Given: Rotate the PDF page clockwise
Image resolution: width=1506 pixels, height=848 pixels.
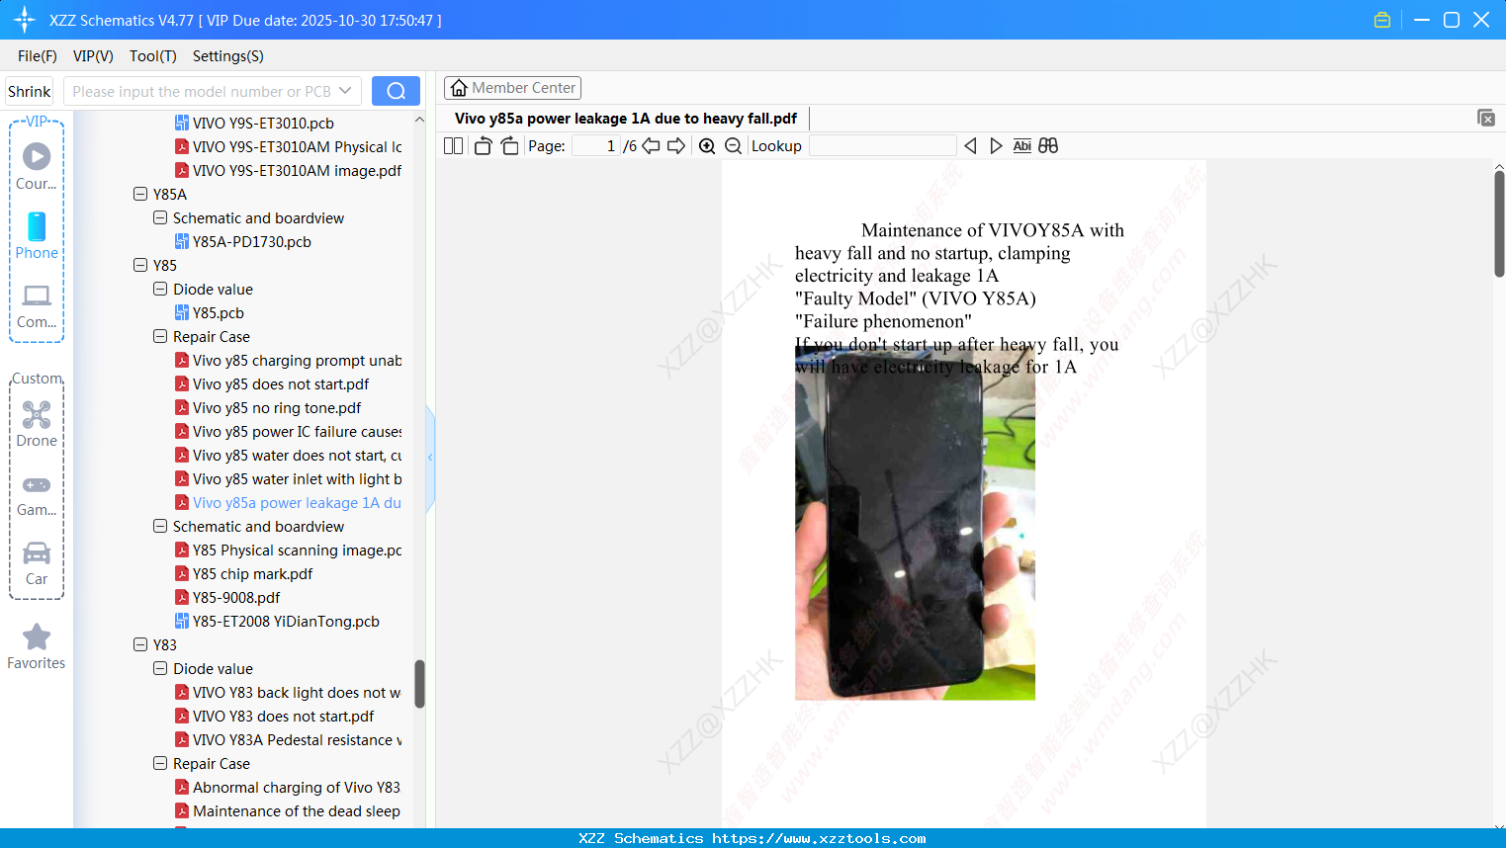Looking at the screenshot, I should (x=509, y=145).
